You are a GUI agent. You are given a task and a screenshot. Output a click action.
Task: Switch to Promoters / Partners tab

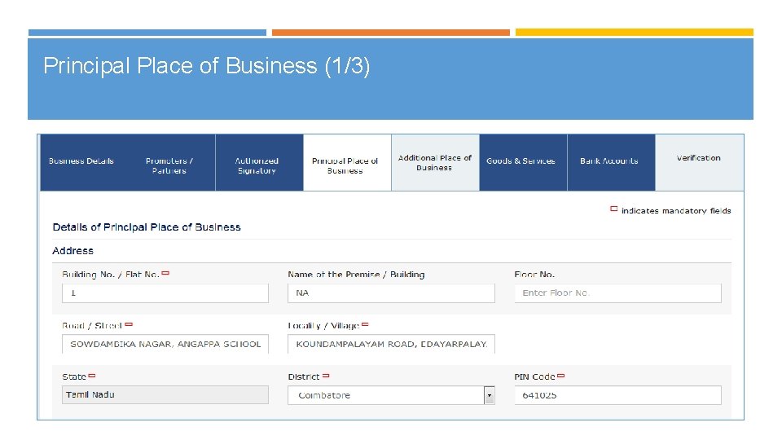click(169, 165)
